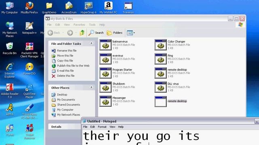This screenshot has width=259, height=145.
Task: Click inside the Notepad text area
Action: (x=170, y=137)
